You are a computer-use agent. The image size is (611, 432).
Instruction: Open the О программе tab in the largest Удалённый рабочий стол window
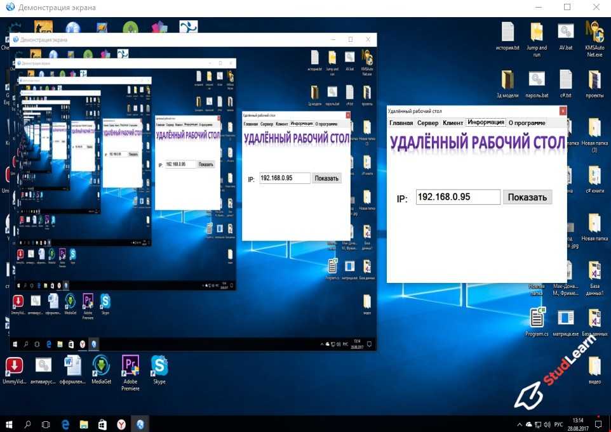pos(527,122)
